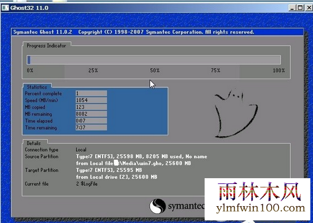This screenshot has width=313, height=223.
Task: Click the 75% progress label
Action: 216,70
